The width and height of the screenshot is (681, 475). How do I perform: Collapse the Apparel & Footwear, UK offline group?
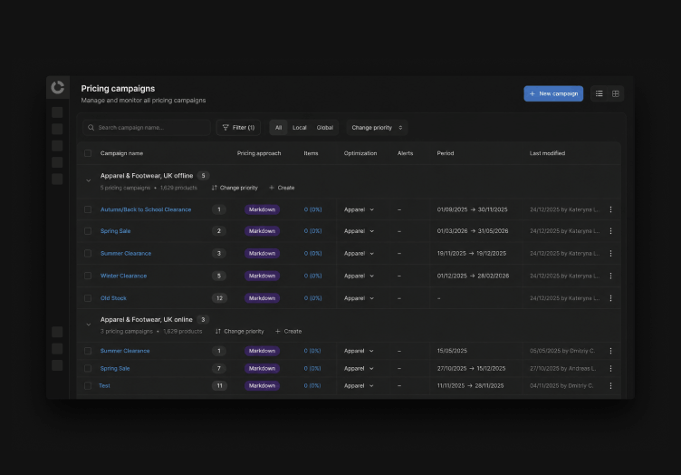coord(88,180)
